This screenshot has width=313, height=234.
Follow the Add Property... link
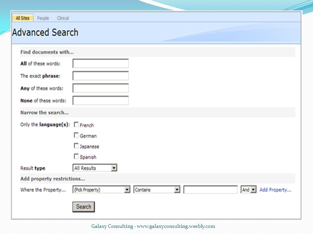click(x=275, y=190)
